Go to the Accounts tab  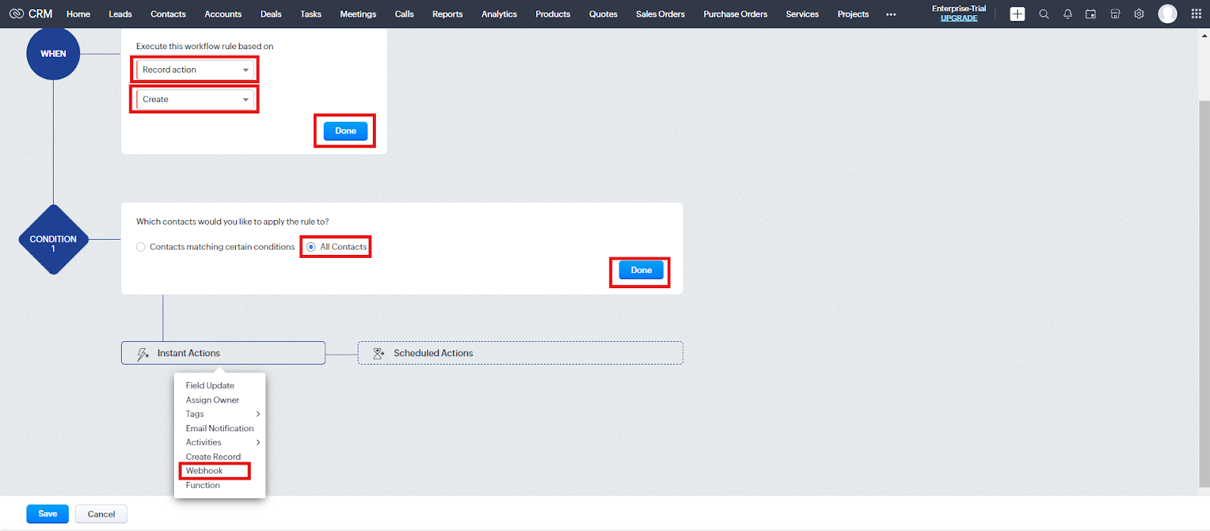[223, 14]
